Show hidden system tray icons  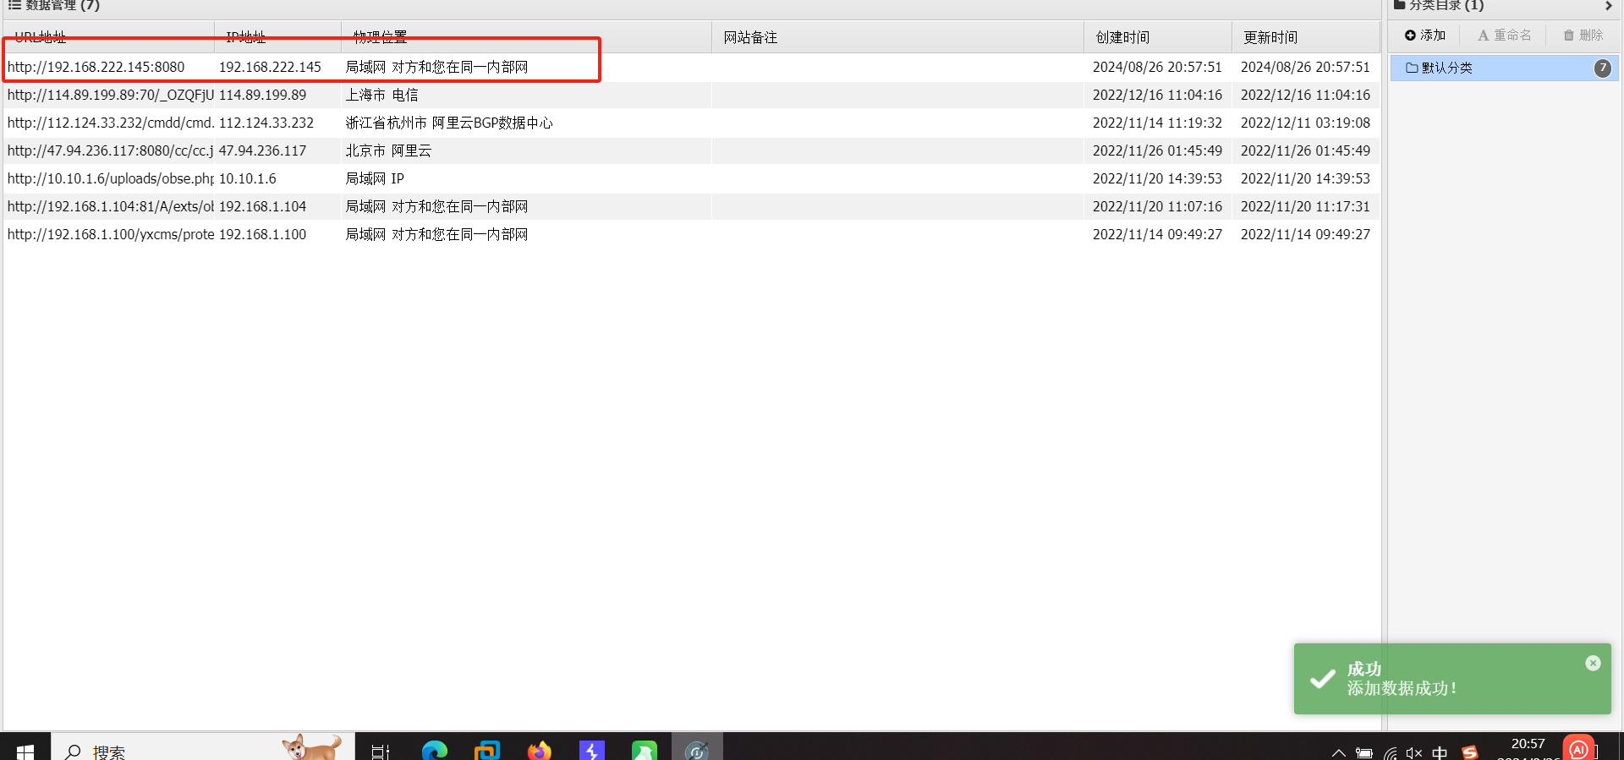point(1338,752)
